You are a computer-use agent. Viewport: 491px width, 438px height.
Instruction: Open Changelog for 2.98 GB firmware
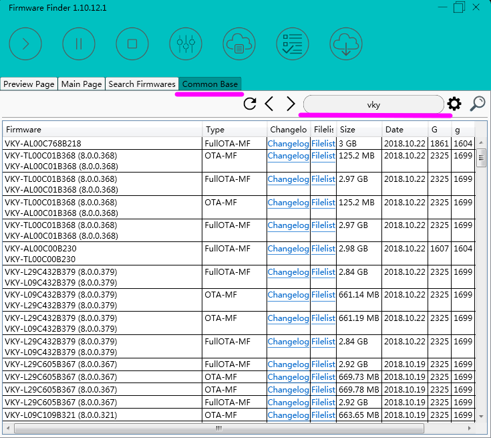[288, 249]
